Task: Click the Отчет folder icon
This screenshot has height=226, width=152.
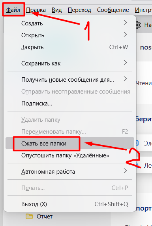Action: click(29, 216)
